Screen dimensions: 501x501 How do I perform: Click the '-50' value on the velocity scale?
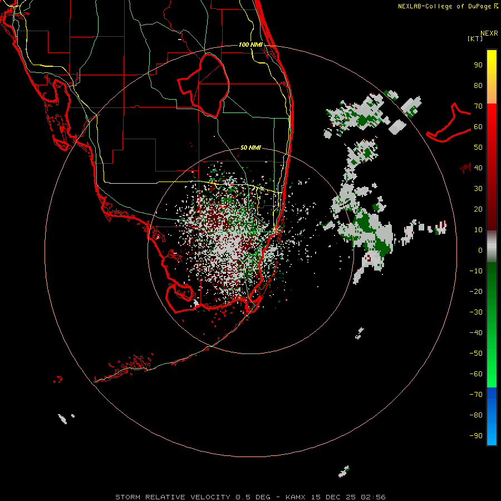coord(476,353)
